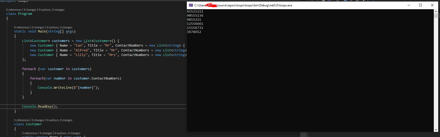Click 'Title' property on the Alfred line
Image resolution: width=440 pixels, height=137 pixels.
point(99,50)
